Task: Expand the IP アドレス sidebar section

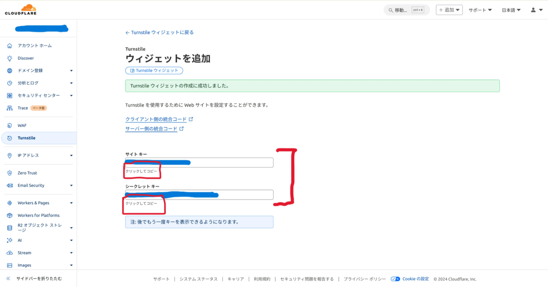Action: [x=71, y=155]
